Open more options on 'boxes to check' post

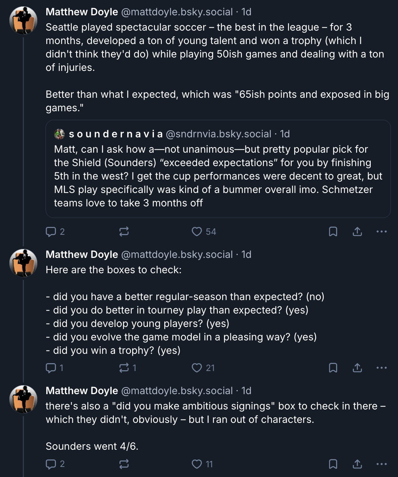382,368
